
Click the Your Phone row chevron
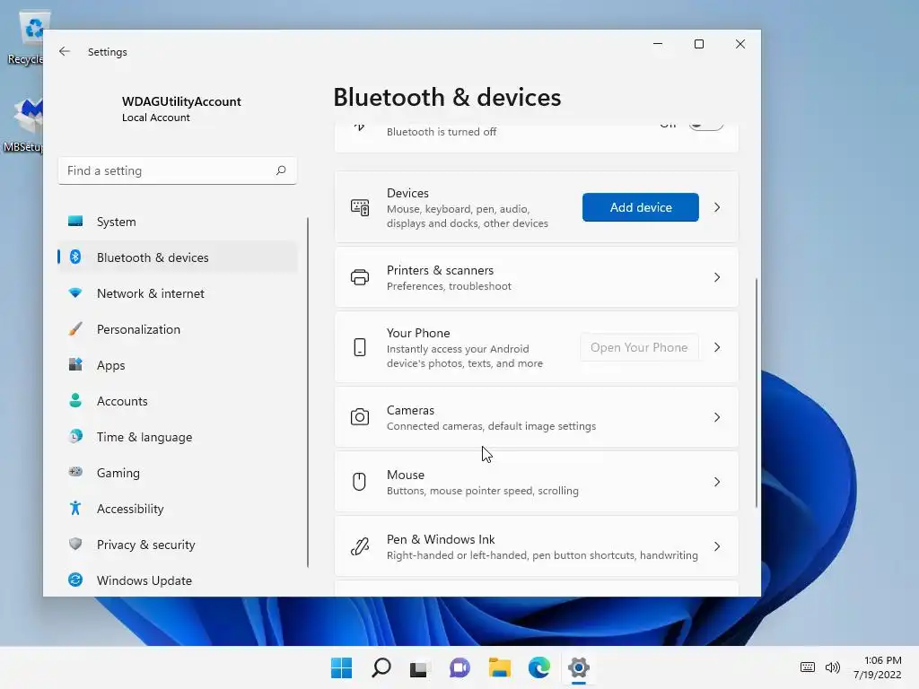click(717, 347)
